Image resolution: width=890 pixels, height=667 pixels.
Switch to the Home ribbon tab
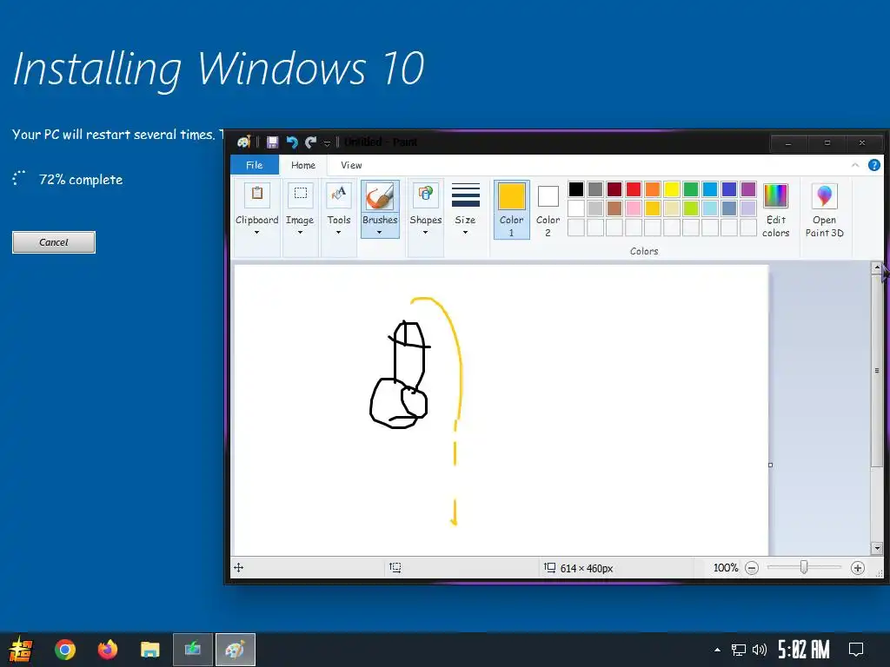pyautogui.click(x=303, y=165)
